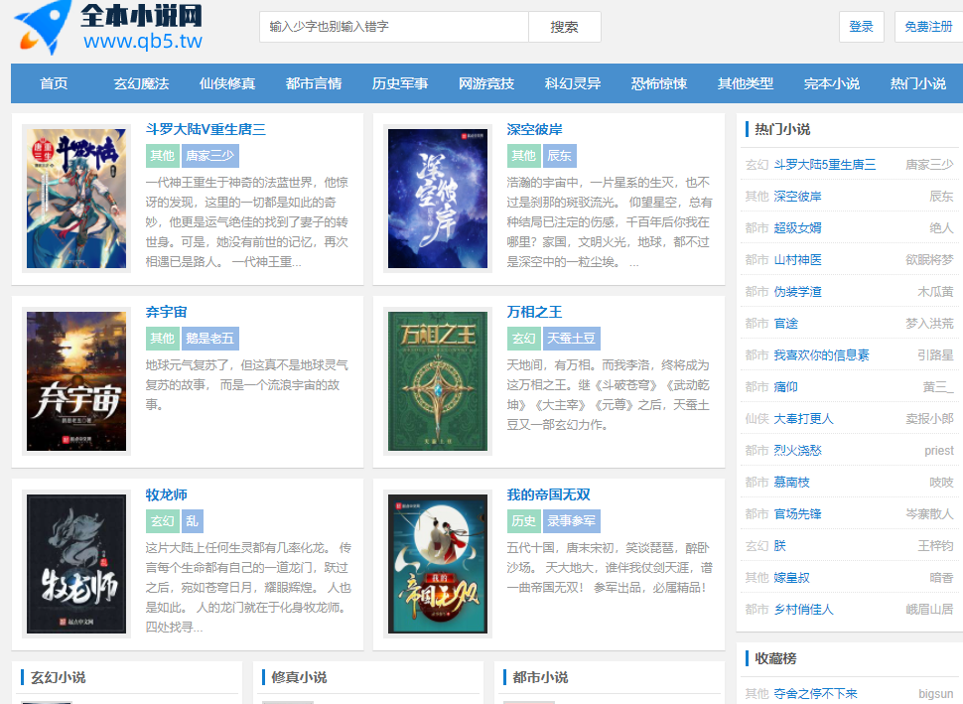Open the 弃宇宙 book cover image

76,381
